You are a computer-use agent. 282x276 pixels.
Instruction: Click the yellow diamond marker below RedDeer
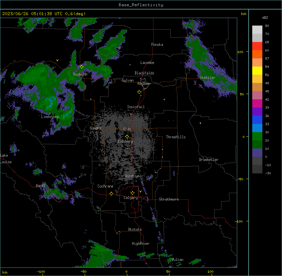click(x=139, y=92)
